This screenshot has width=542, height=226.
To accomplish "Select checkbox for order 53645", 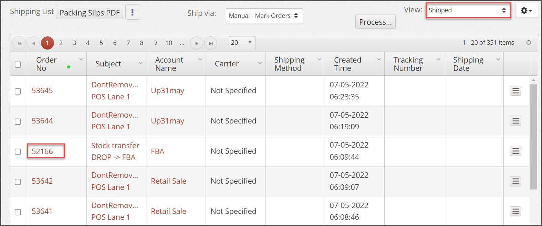I will [18, 91].
